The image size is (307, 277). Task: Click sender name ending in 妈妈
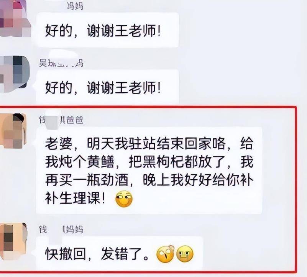click(61, 229)
